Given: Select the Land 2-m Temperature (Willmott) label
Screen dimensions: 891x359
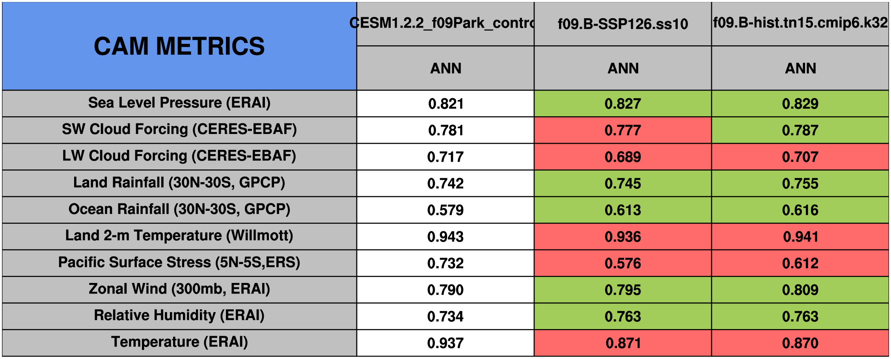Looking at the screenshot, I should pyautogui.click(x=179, y=236).
